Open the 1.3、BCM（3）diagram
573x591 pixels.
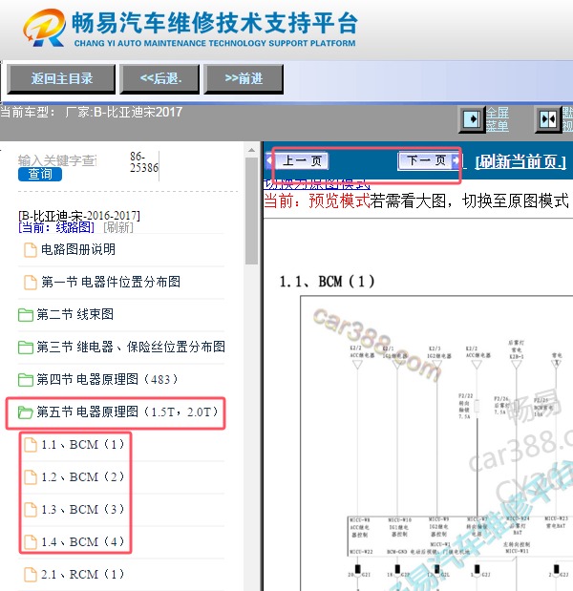coord(82,510)
